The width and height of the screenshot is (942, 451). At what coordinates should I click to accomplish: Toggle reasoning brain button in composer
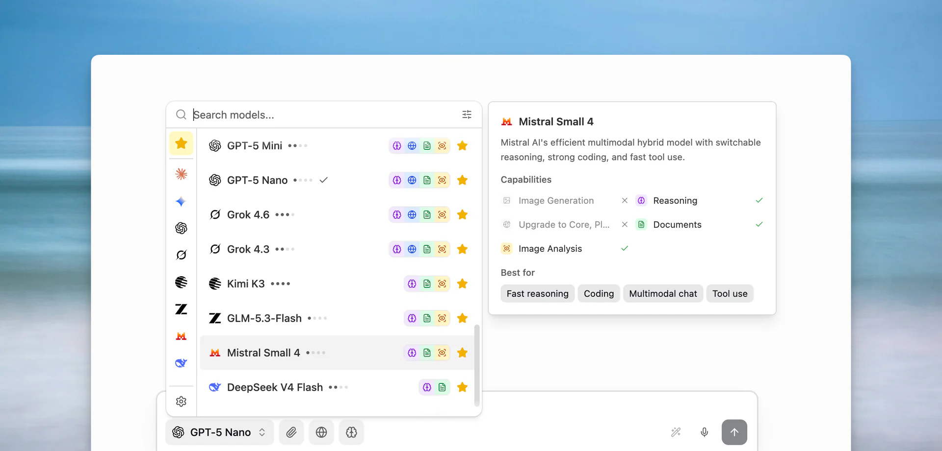tap(351, 432)
